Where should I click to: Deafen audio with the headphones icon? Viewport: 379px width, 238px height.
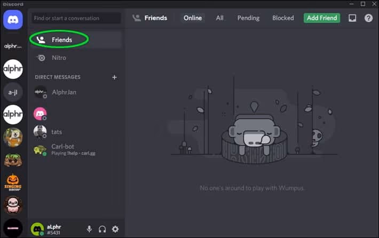coord(102,229)
